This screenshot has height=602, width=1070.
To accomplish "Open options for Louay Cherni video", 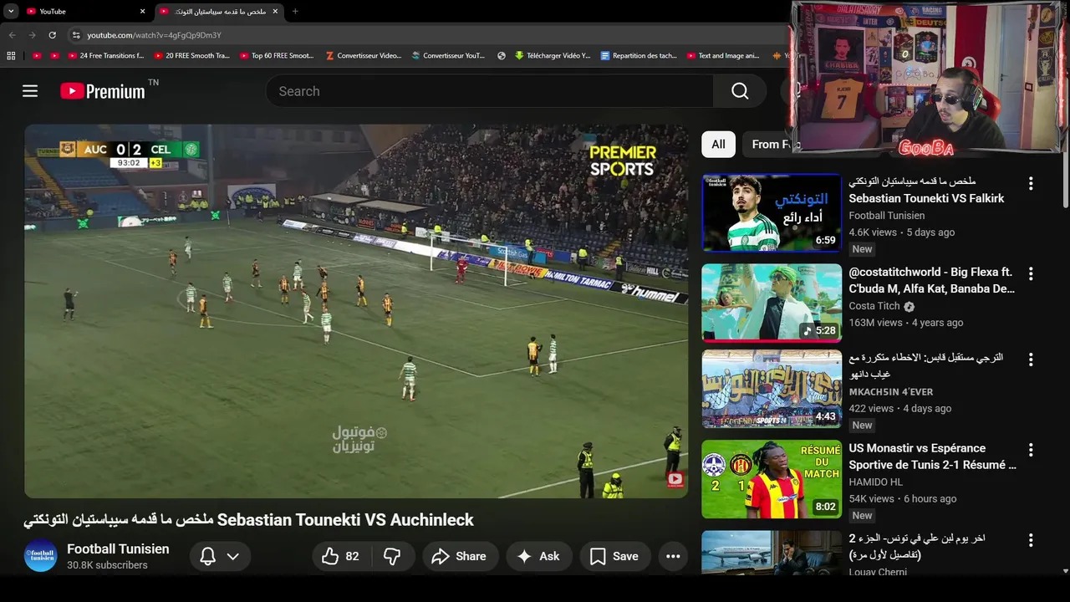I will [1031, 540].
